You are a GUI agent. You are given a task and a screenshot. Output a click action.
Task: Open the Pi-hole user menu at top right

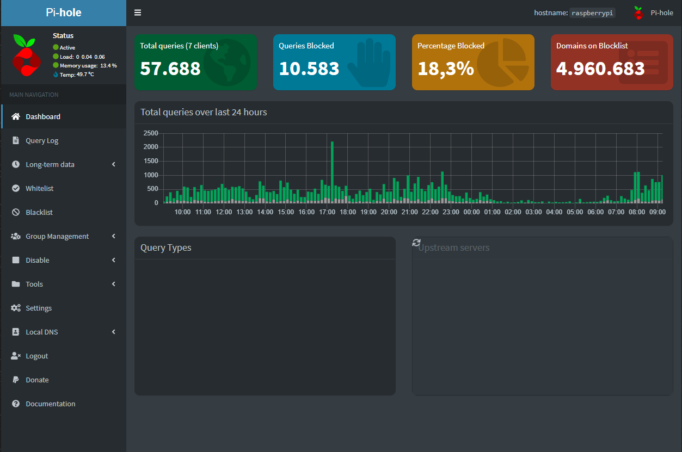pos(653,13)
